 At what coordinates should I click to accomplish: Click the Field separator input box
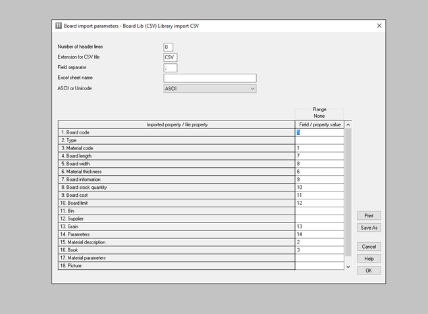(x=170, y=68)
